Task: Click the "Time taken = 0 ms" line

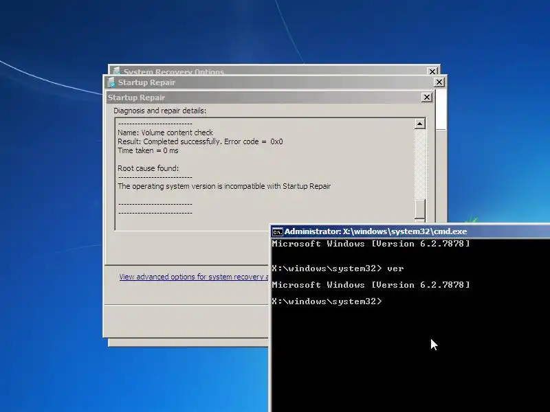Action: click(x=148, y=150)
